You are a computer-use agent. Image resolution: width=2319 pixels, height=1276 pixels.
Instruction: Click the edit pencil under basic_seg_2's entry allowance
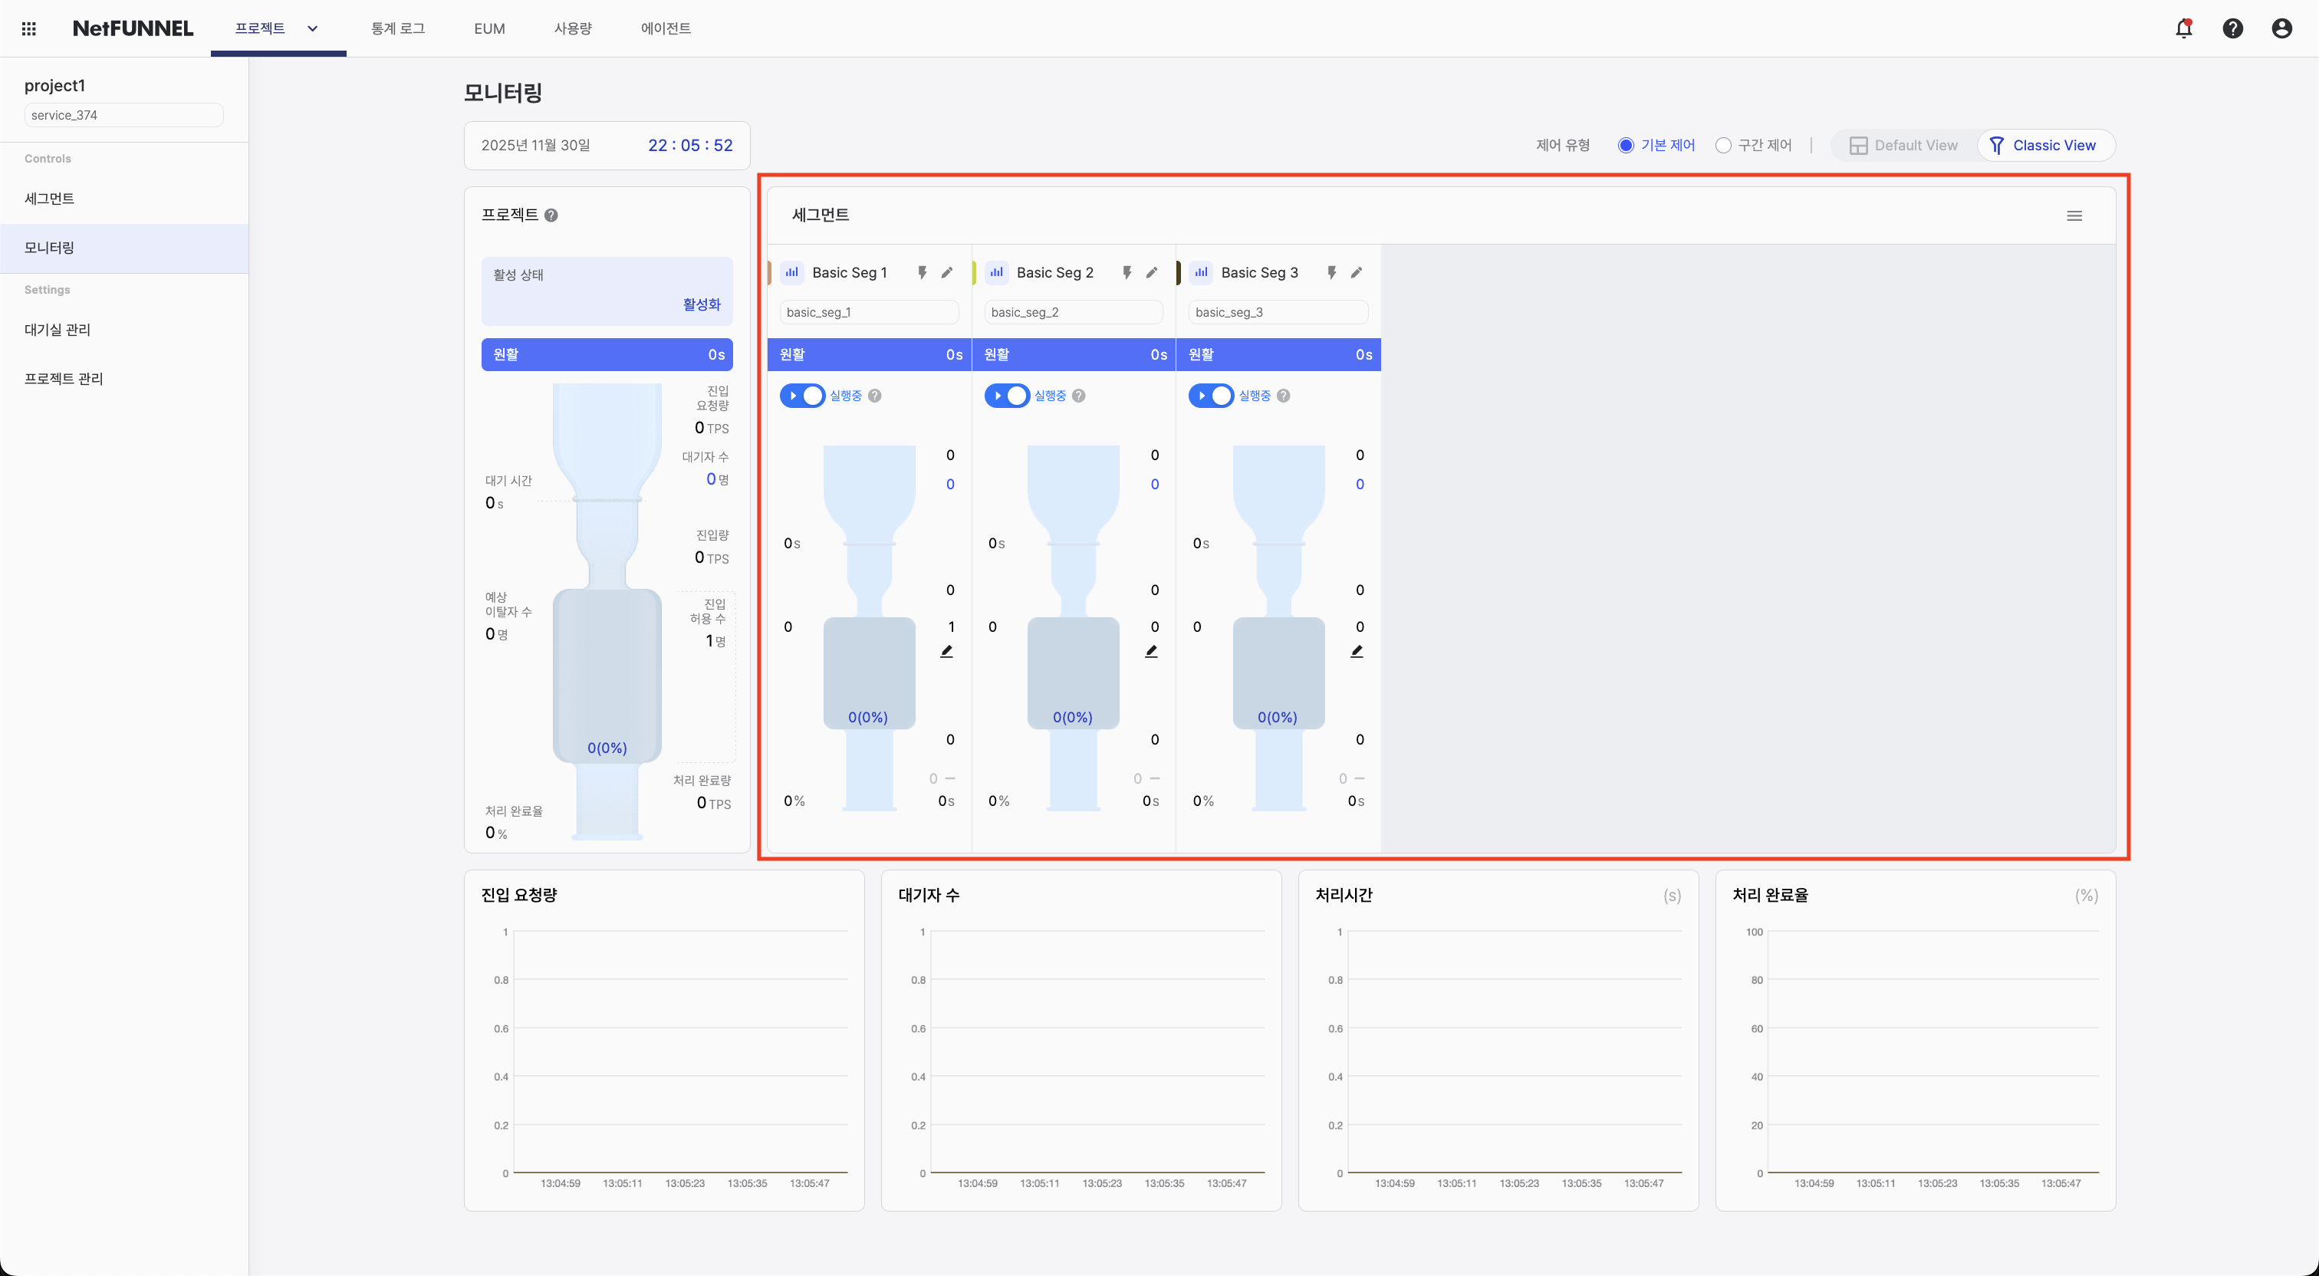1153,650
